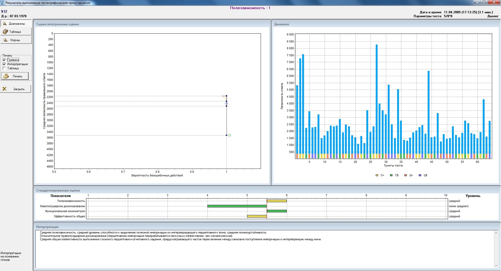
Task: Click scroll down arrow in Интерпретация box
Action: pos(496,266)
